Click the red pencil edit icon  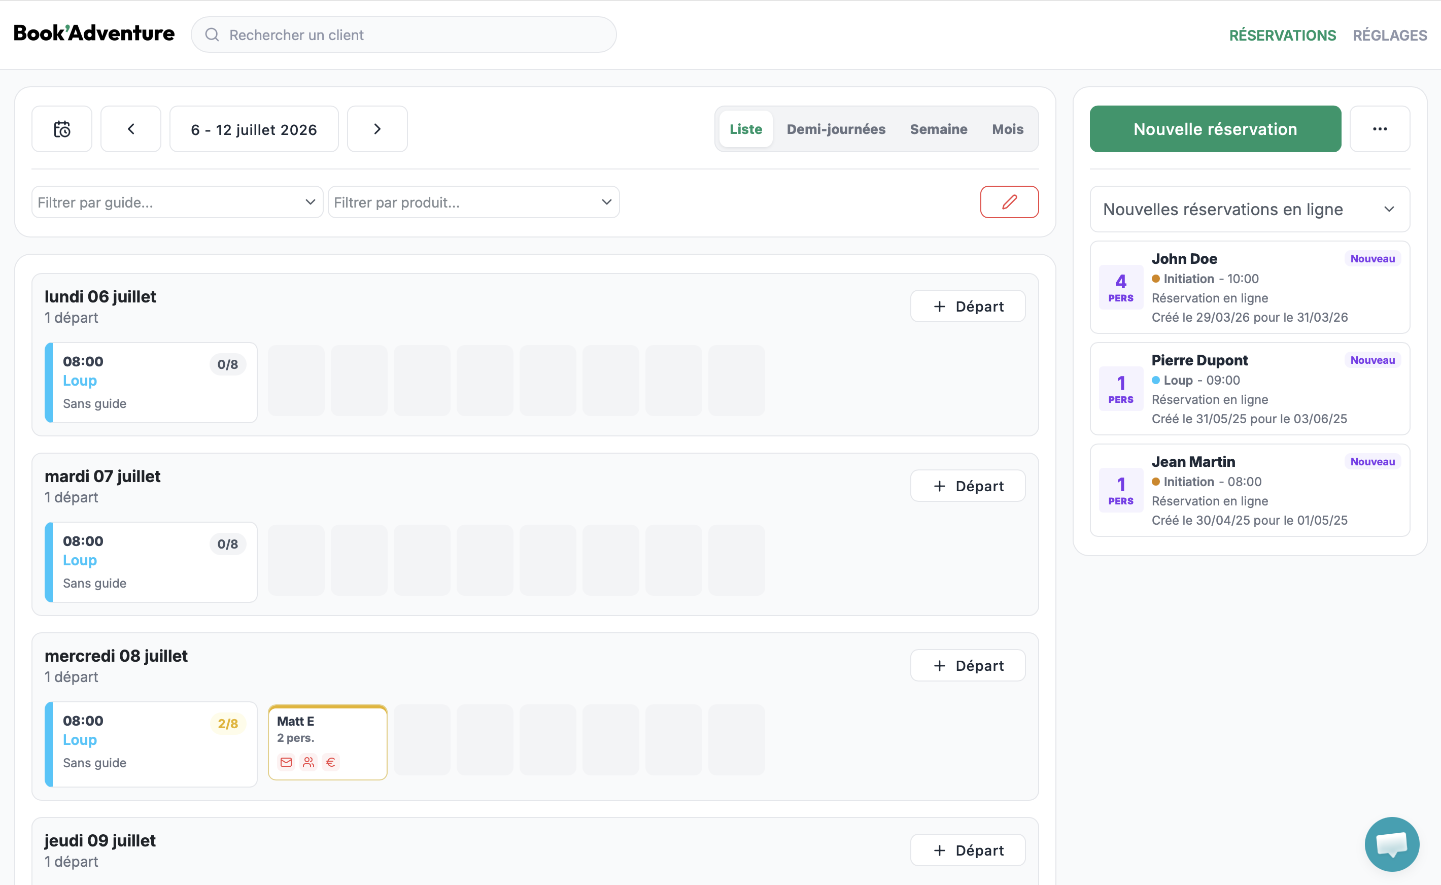[1009, 202]
